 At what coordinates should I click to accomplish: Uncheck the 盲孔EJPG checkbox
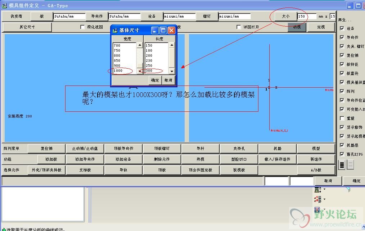click(x=342, y=154)
